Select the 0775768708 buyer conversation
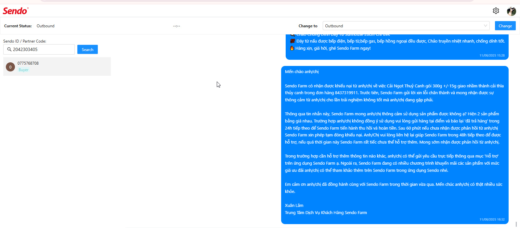 57,67
